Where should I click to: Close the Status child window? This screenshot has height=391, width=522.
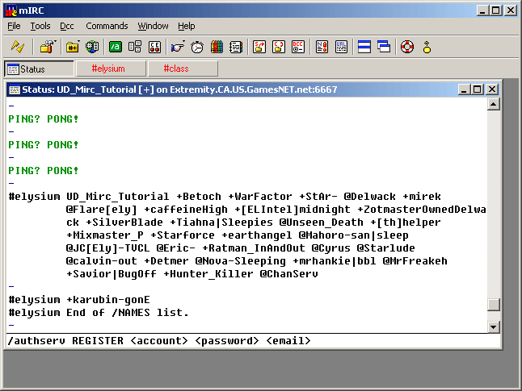[x=492, y=89]
